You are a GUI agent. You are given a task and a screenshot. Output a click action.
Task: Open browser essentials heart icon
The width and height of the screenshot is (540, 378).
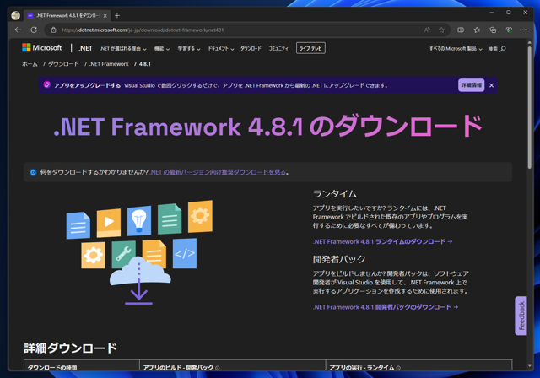[x=509, y=30]
